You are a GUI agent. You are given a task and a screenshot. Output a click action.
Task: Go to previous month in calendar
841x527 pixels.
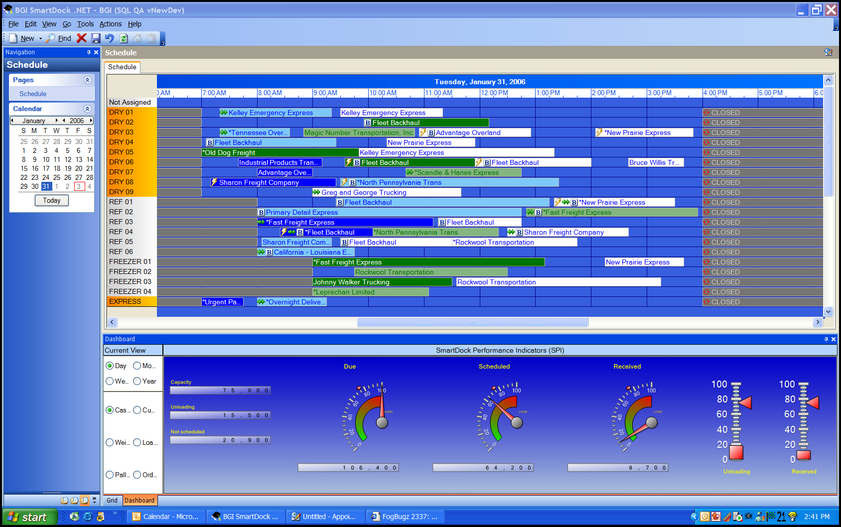pos(12,121)
